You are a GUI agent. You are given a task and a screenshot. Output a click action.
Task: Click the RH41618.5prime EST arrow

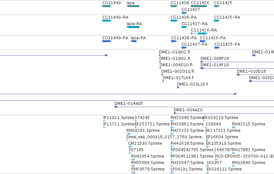click(x=172, y=147)
